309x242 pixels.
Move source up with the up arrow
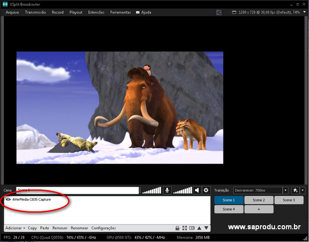199,228
